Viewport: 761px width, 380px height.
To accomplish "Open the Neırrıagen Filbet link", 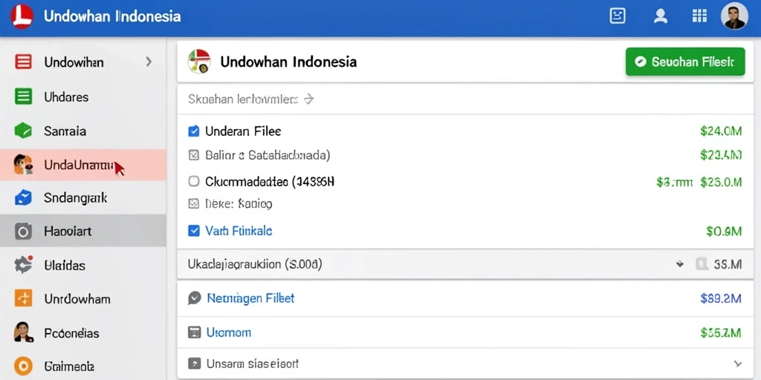I will click(250, 298).
